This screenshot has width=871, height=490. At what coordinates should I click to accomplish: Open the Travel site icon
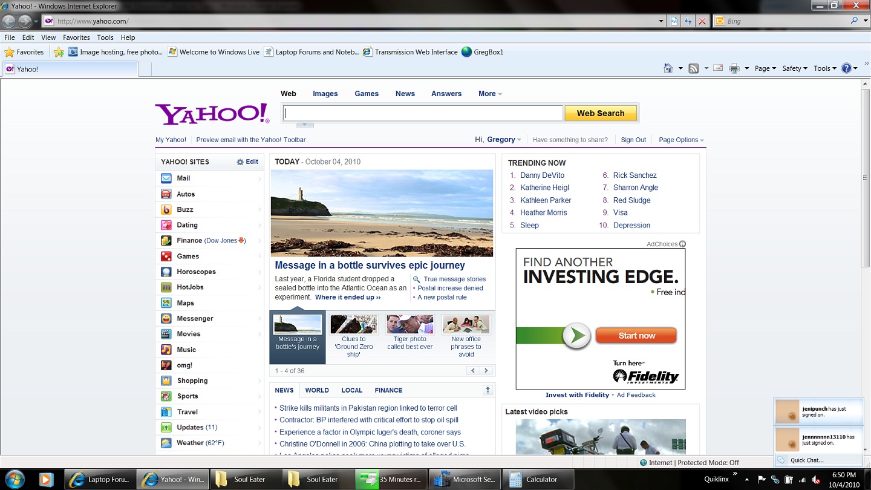tap(166, 412)
